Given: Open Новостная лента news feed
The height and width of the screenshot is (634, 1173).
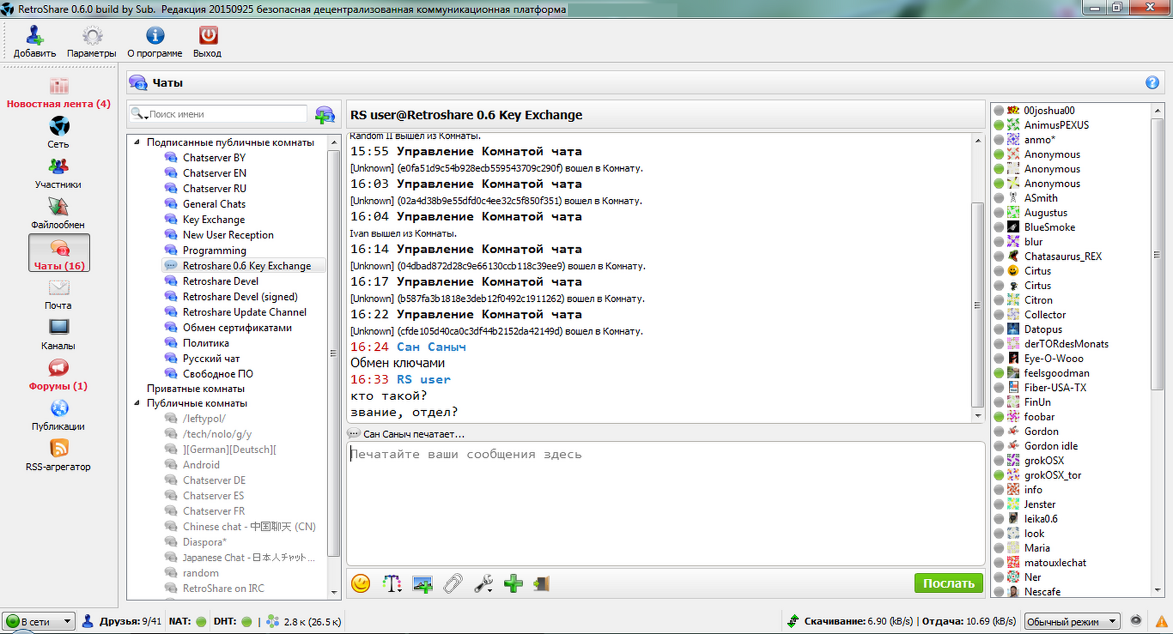Looking at the screenshot, I should click(x=59, y=93).
